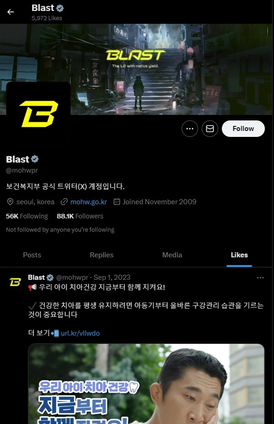Open direct message envelope icon
Screen dimensions: 274x424
[x=210, y=129]
